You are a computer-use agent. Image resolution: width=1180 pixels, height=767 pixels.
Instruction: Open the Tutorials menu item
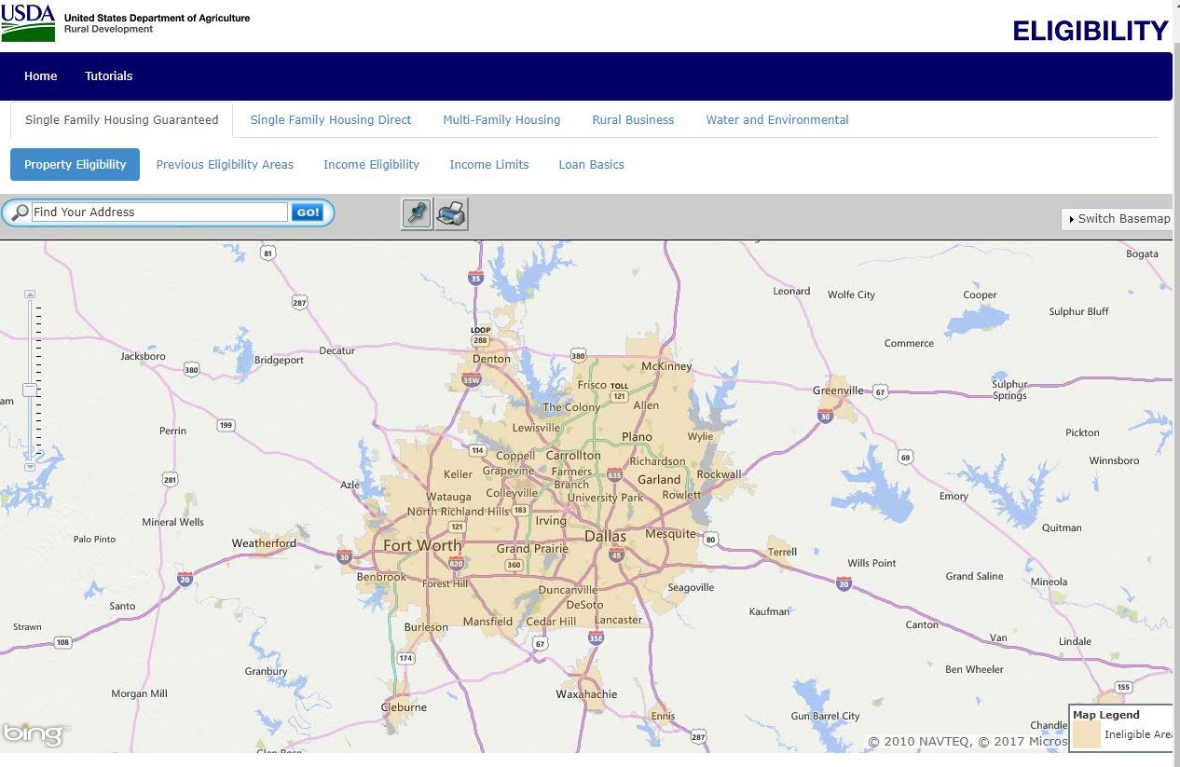pos(109,76)
